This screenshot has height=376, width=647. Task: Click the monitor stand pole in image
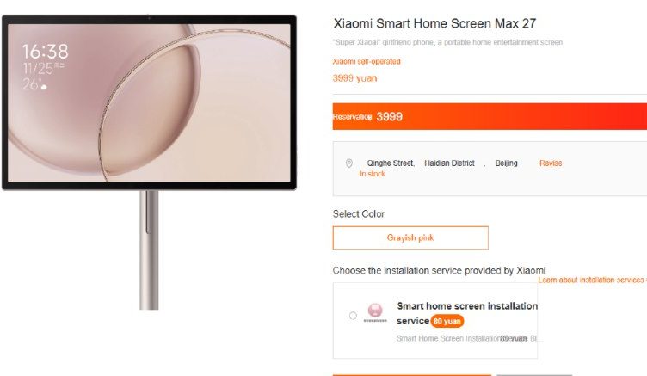(149, 250)
